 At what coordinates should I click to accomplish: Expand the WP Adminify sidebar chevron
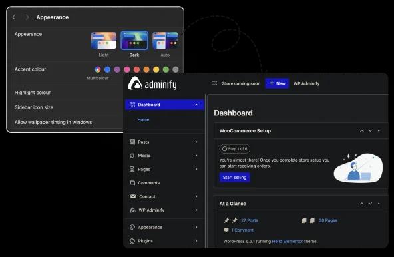(x=196, y=210)
